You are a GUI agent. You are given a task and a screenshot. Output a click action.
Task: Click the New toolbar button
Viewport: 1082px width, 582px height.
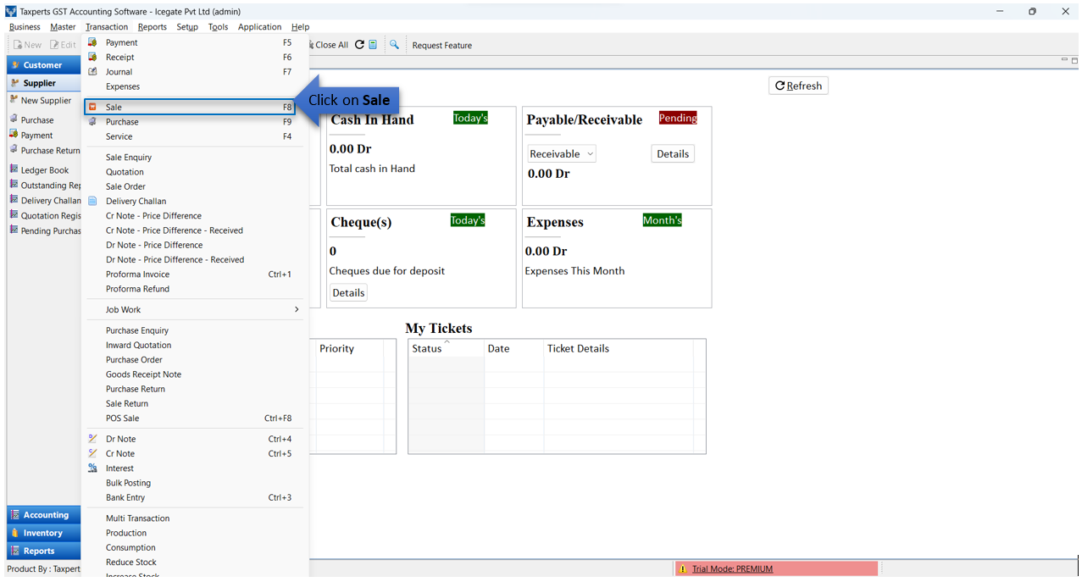pyautogui.click(x=27, y=45)
